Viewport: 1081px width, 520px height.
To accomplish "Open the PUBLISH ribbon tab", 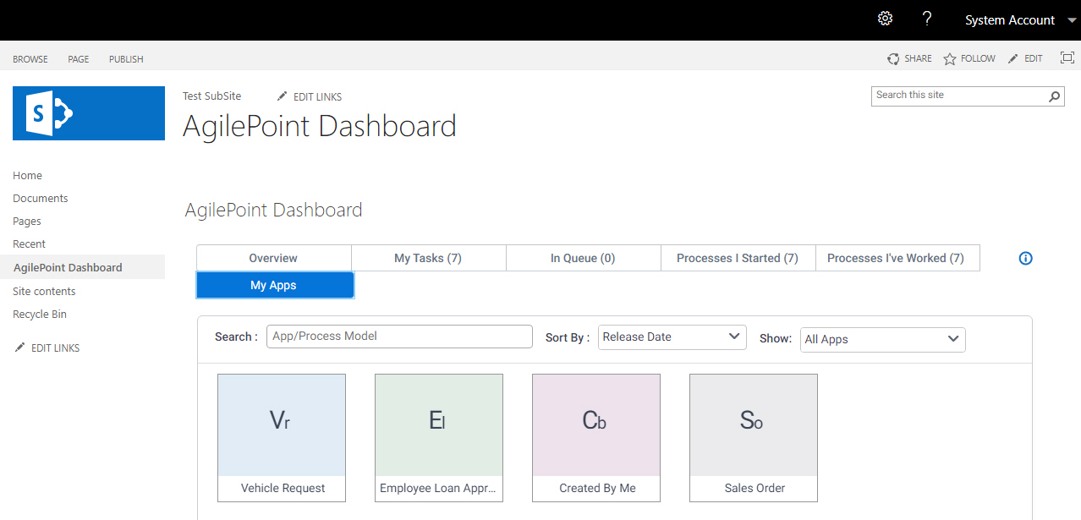I will tap(126, 59).
